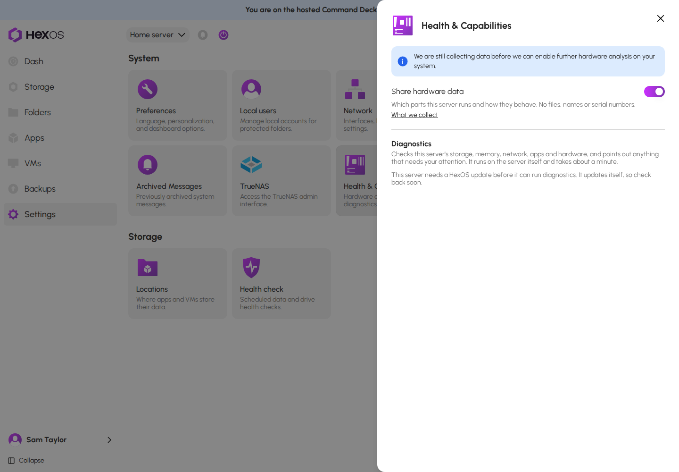Click the HexOS logo
679x472 pixels.
click(36, 35)
